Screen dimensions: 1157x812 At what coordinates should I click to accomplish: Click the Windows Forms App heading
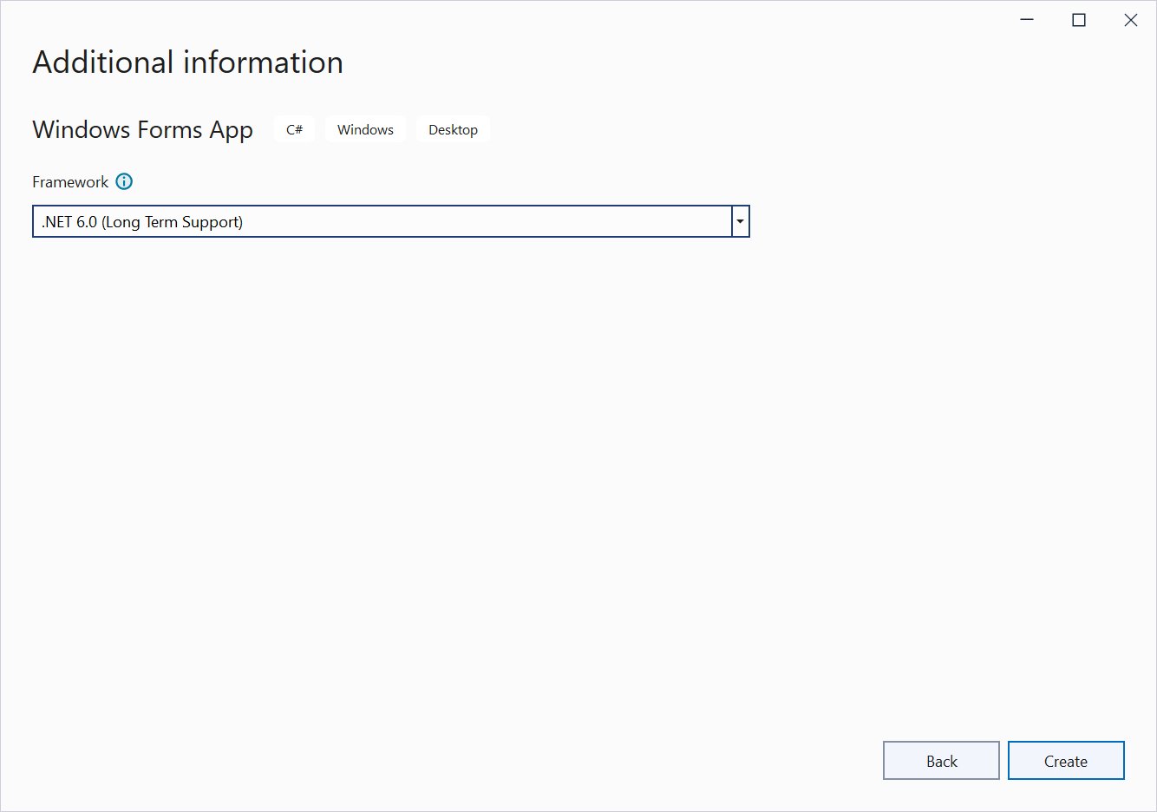coord(142,129)
